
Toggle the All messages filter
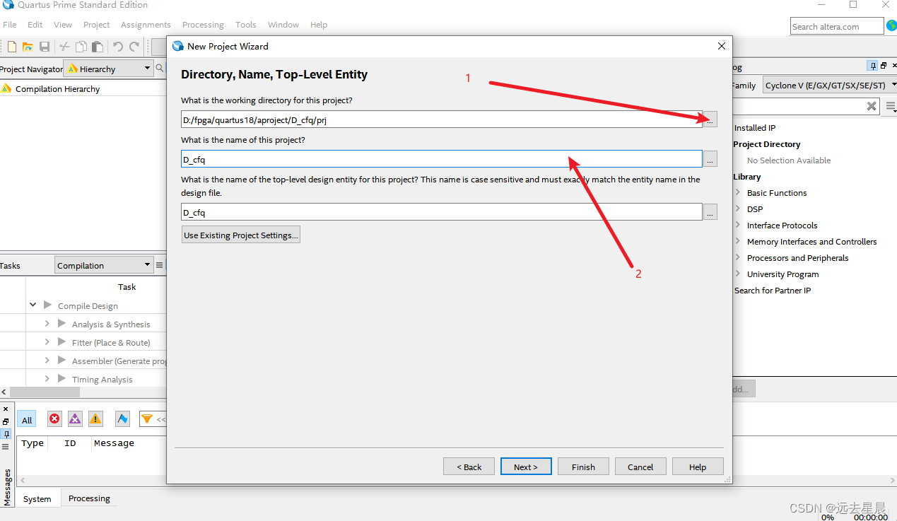[27, 420]
